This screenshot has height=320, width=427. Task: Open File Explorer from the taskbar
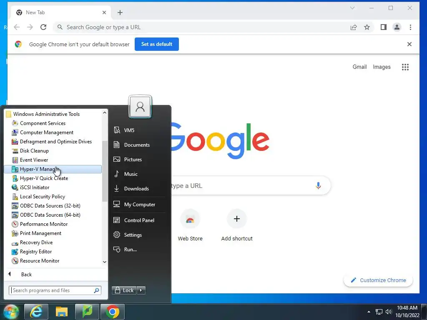click(62, 312)
